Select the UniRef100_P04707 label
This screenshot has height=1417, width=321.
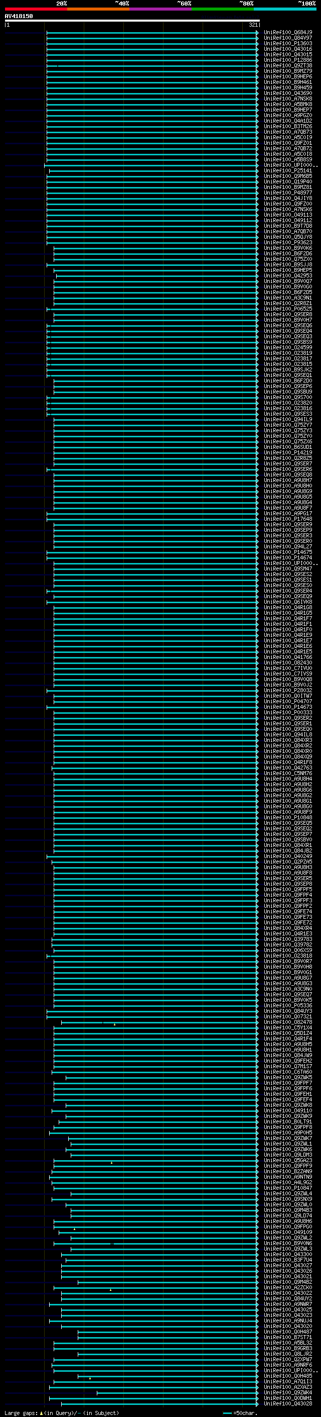(288, 701)
